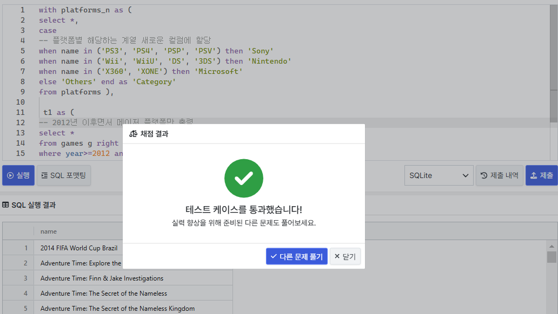Click code line 'from platforms ),'

(x=76, y=92)
